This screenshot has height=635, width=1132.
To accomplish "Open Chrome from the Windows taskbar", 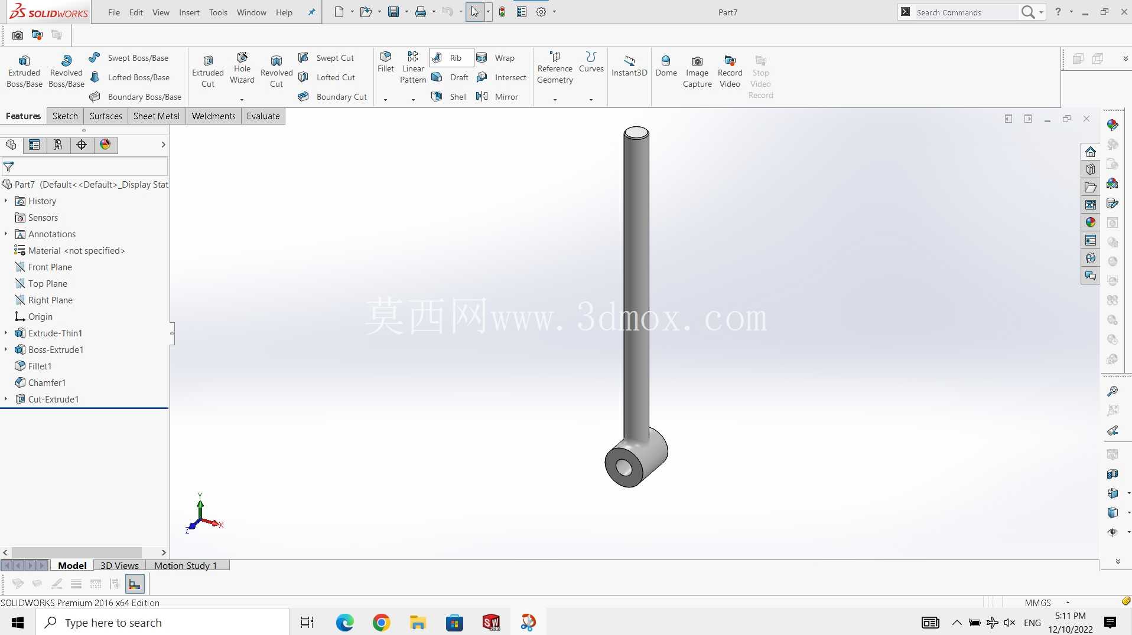I will click(381, 623).
